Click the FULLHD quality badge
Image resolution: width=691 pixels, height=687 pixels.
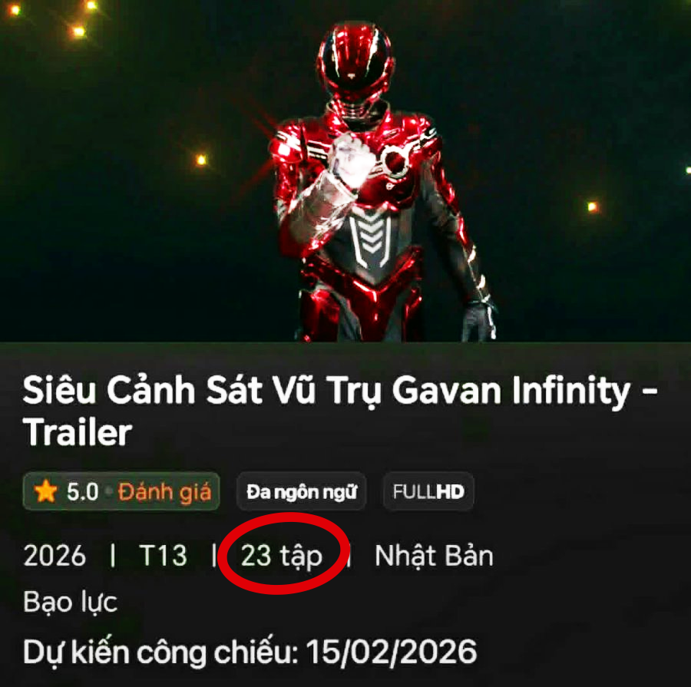point(428,492)
